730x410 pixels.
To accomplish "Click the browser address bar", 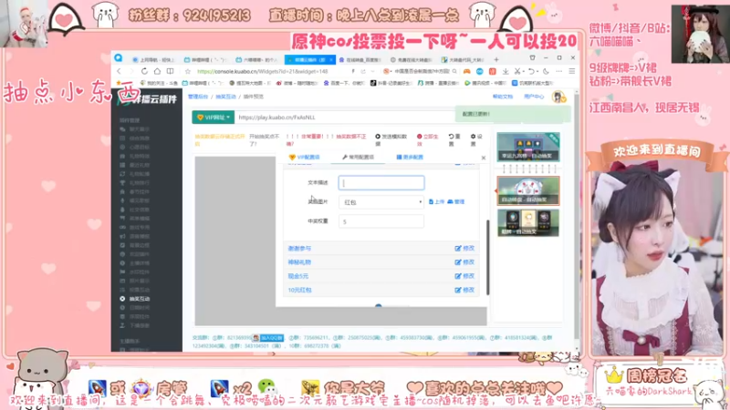I will tap(272, 72).
